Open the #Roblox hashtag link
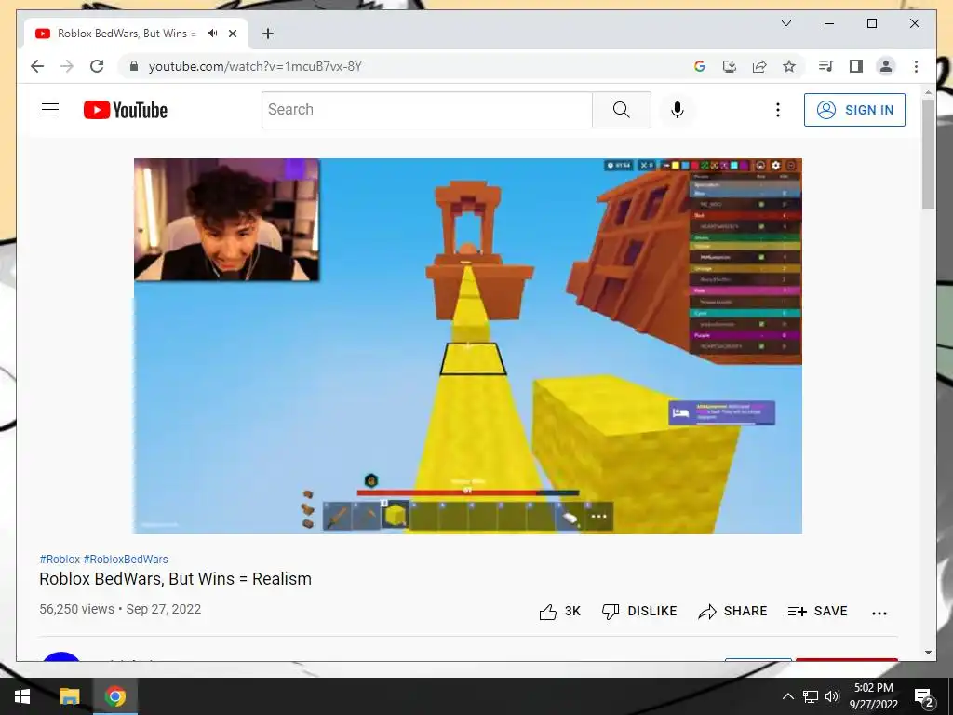Screen dimensions: 953x715 pos(60,559)
